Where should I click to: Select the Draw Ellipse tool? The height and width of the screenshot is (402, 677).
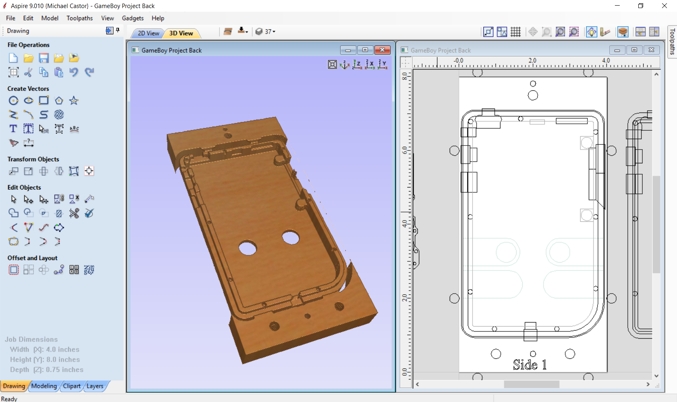(28, 100)
